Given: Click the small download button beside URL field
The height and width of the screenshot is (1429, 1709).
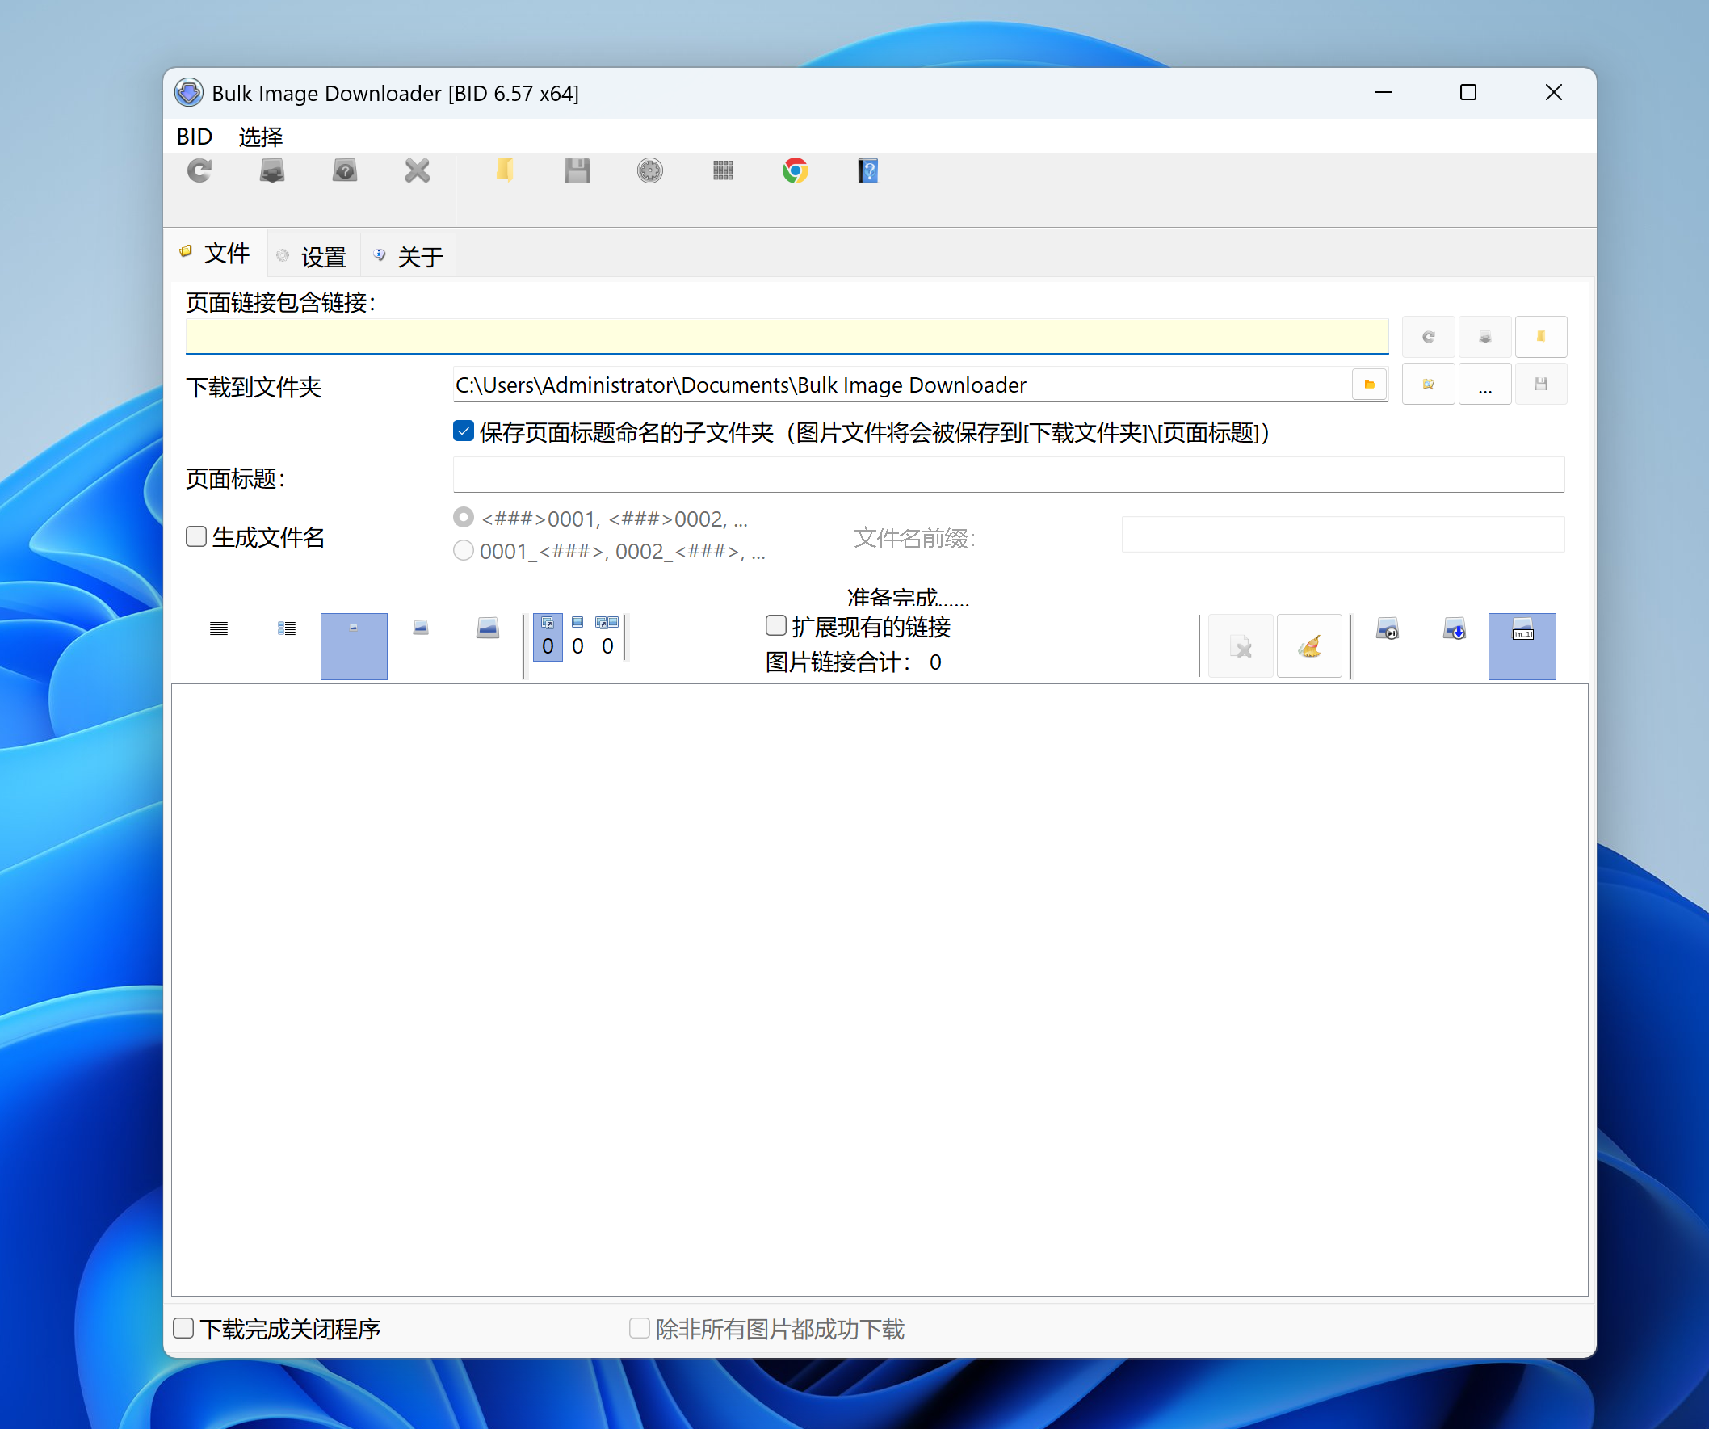Looking at the screenshot, I should tap(1485, 337).
